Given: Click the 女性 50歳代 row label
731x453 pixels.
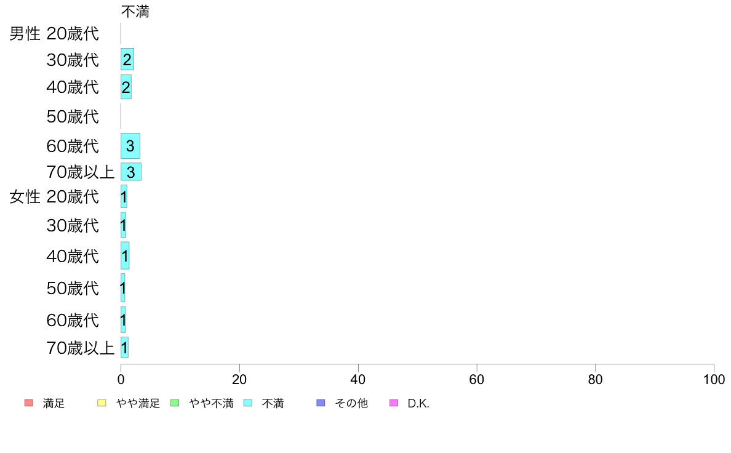Looking at the screenshot, I should pos(73,288).
